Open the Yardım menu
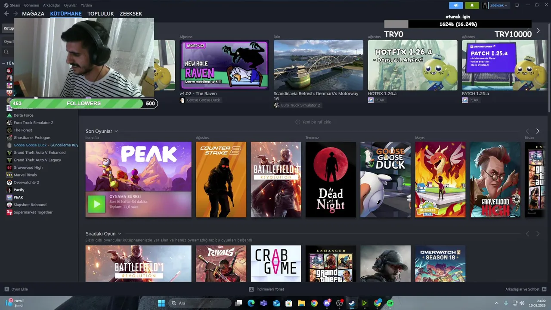 pyautogui.click(x=86, y=5)
